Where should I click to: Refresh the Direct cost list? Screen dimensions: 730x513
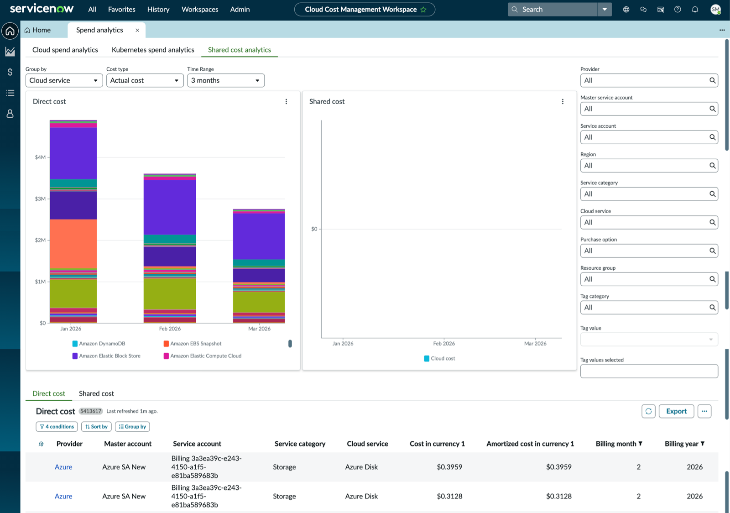click(648, 411)
